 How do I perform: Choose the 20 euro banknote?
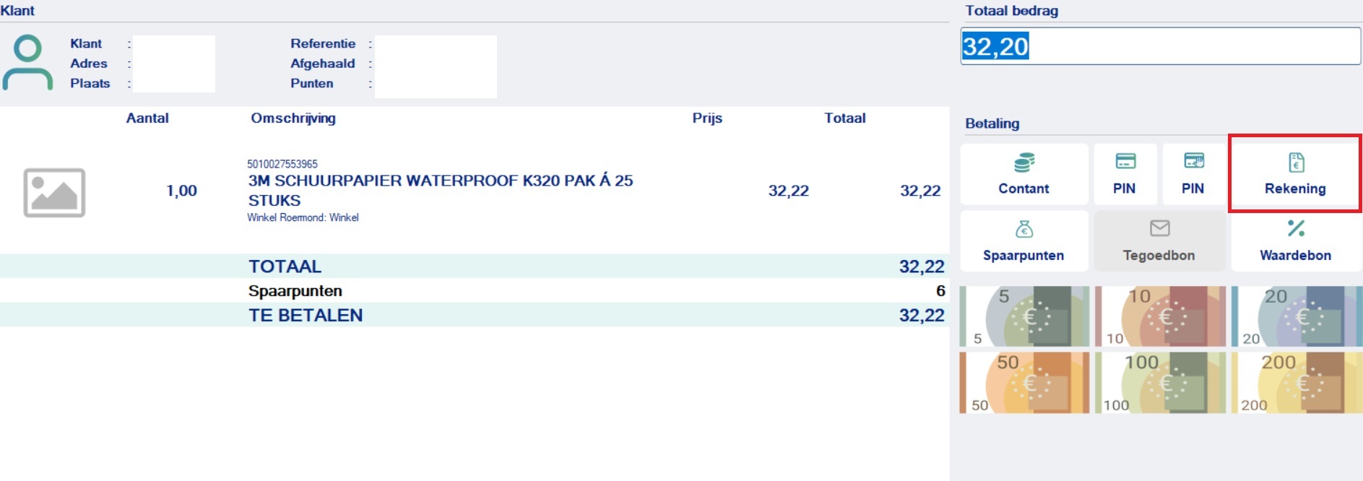1296,316
